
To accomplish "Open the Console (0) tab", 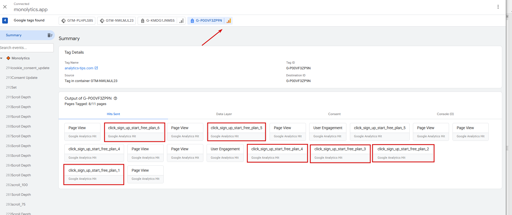I will 445,114.
